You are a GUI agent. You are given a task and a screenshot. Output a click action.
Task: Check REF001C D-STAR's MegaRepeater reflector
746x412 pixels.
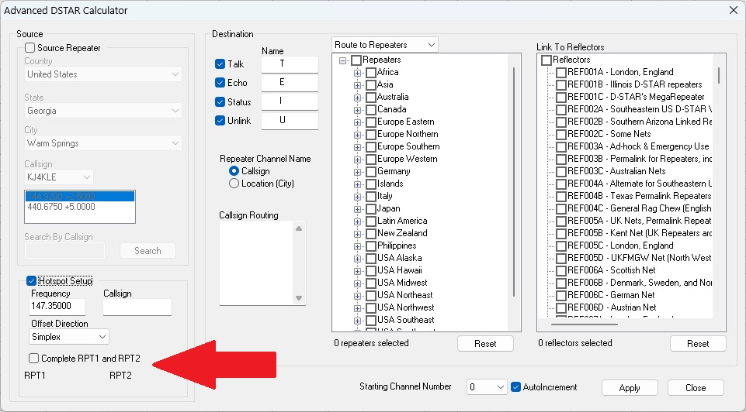(x=561, y=98)
